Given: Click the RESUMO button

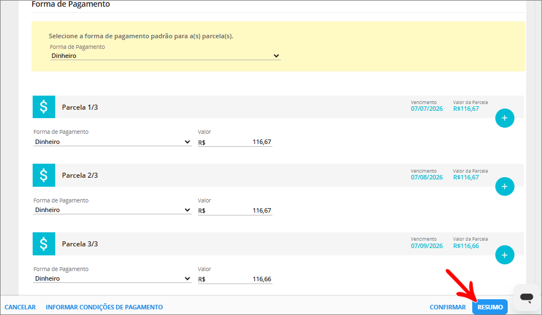Looking at the screenshot, I should pyautogui.click(x=490, y=307).
